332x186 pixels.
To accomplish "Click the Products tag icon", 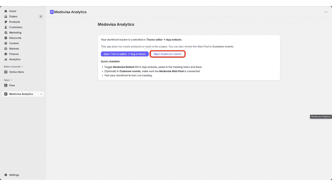I will (x=6, y=22).
